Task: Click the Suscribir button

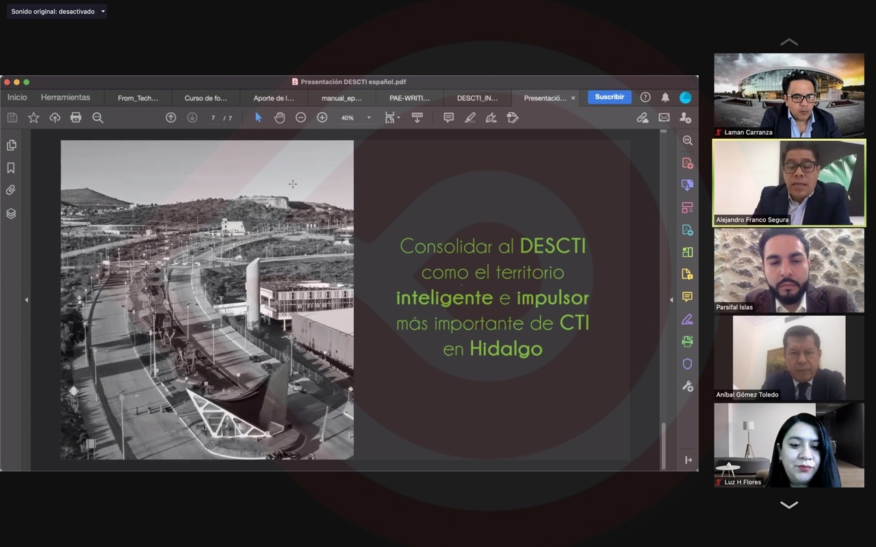Action: 609,97
